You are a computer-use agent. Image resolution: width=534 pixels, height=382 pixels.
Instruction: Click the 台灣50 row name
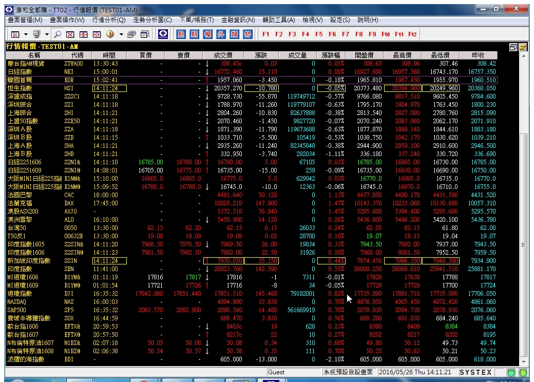click(x=16, y=228)
